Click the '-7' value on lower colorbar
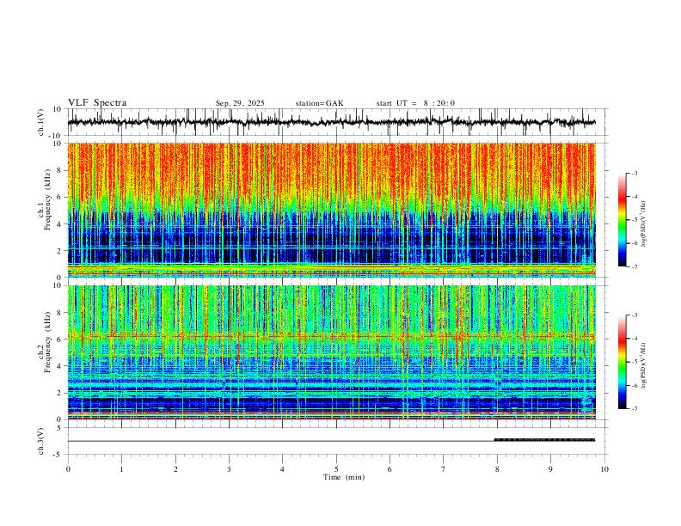Screen dimensions: 681x526 (x=635, y=409)
